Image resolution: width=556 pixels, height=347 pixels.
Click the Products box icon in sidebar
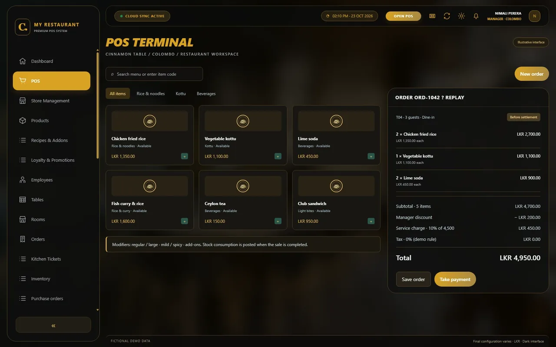(23, 121)
